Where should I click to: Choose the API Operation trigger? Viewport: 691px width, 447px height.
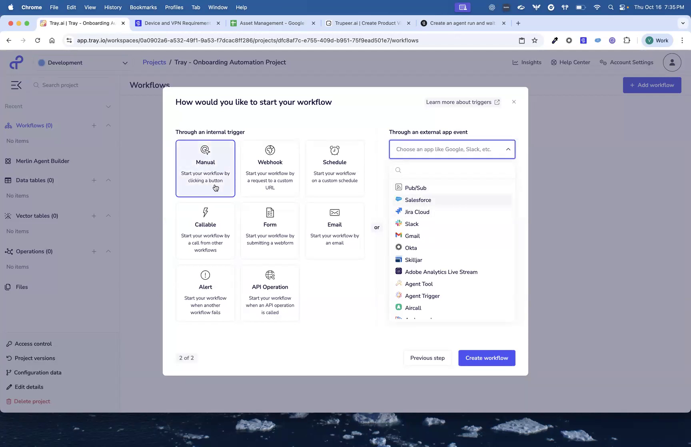tap(270, 293)
